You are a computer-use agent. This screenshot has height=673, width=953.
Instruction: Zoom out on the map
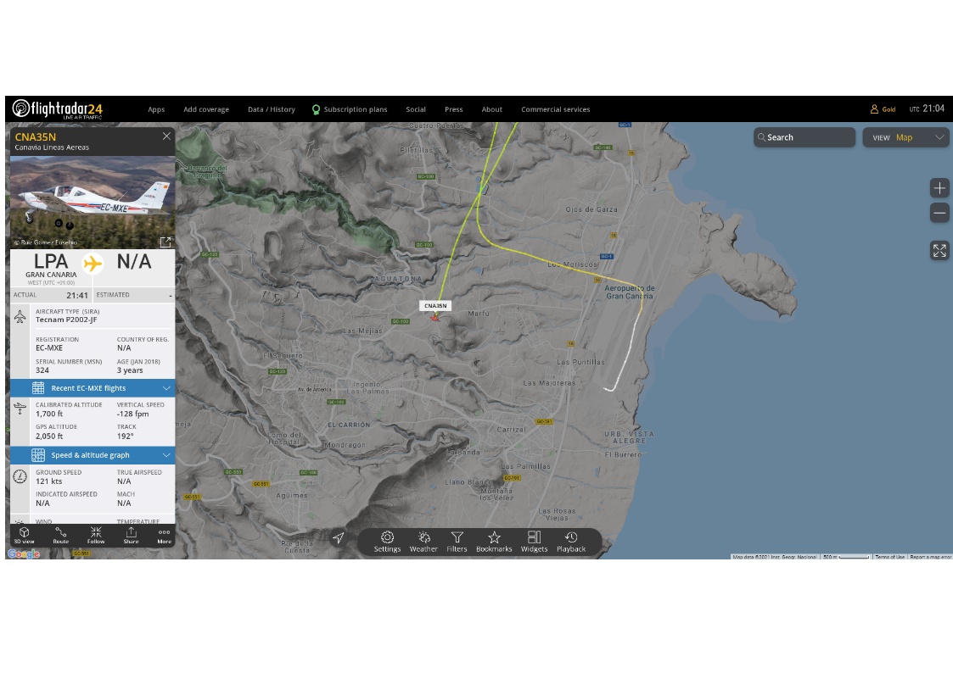tap(939, 213)
